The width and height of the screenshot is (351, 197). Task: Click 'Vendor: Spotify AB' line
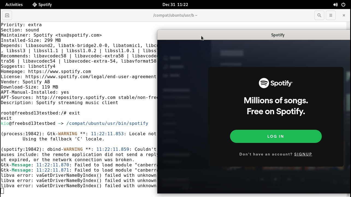click(x=25, y=82)
